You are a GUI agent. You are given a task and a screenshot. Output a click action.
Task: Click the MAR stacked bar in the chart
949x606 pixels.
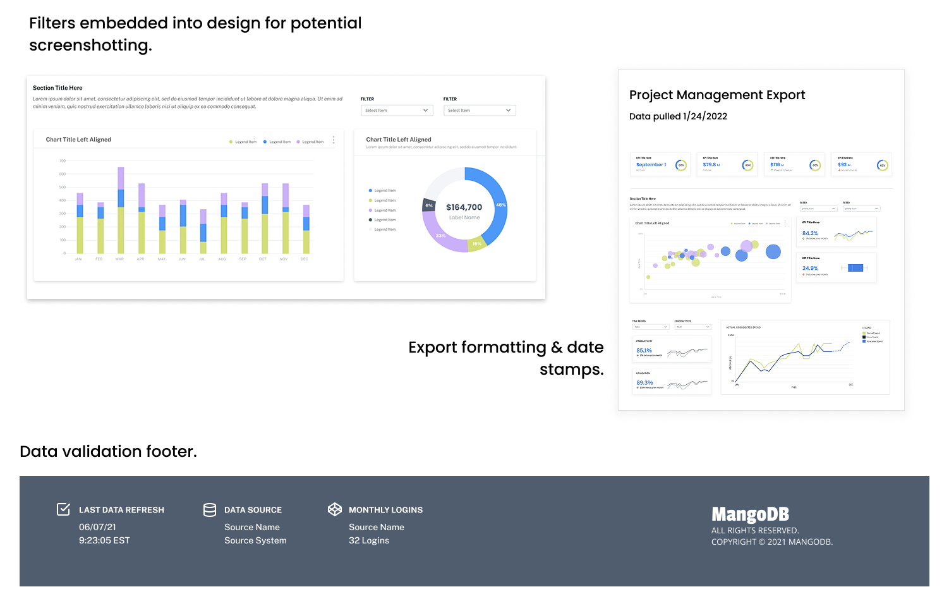[x=121, y=210]
